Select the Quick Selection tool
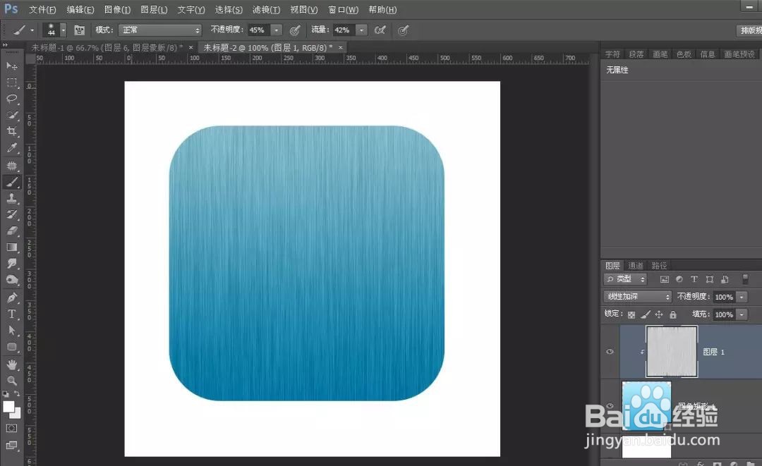This screenshot has width=762, height=466. (12, 116)
